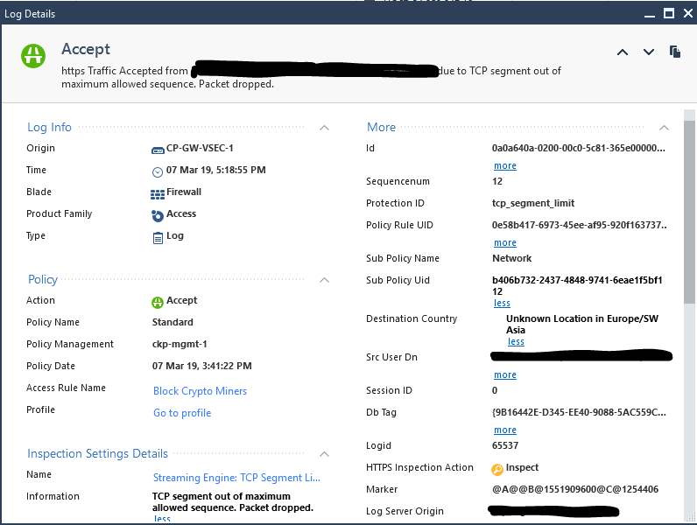Click the Accept title in the header

click(85, 49)
